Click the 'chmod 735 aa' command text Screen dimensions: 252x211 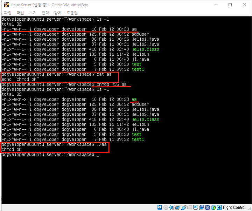pyautogui.click(x=112, y=84)
